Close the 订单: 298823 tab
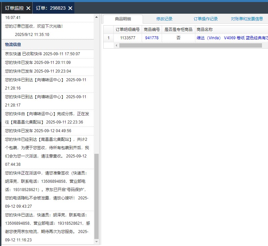This screenshot has width=268, height=246. tap(70, 8)
